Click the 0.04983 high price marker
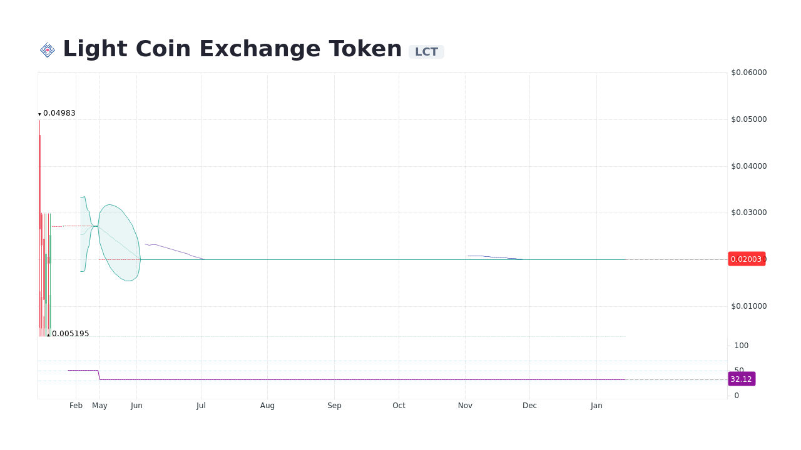Image resolution: width=801 pixels, height=450 pixels. click(x=59, y=113)
